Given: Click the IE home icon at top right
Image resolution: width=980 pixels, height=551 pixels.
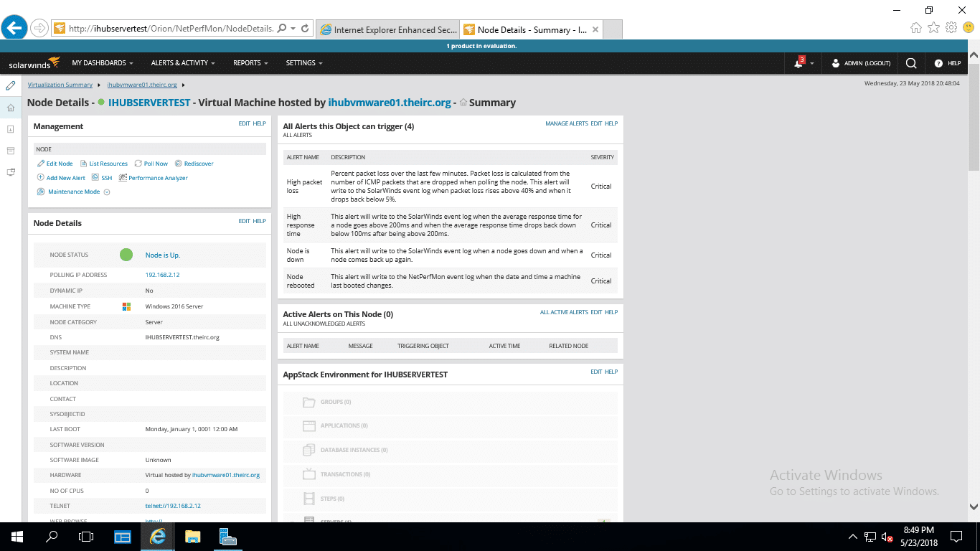Looking at the screenshot, I should pos(916,28).
